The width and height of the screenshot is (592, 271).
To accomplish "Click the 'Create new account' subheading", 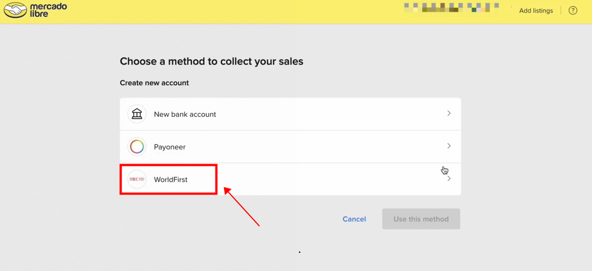I will (x=154, y=83).
